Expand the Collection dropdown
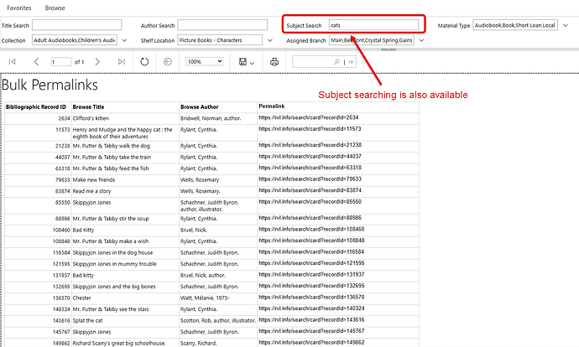Viewport: 579px width, 347px height. coord(124,40)
